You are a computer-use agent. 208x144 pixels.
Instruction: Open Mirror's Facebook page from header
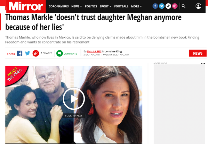click(155, 6)
